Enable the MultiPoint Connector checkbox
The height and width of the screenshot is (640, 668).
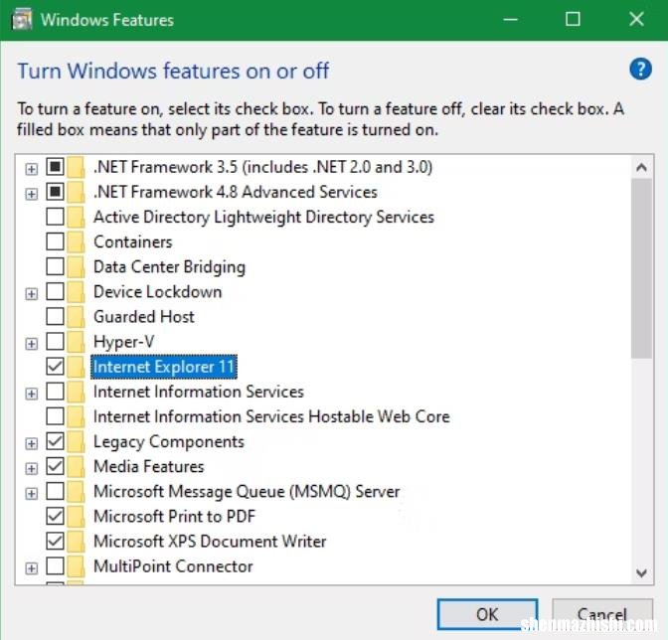(x=55, y=565)
